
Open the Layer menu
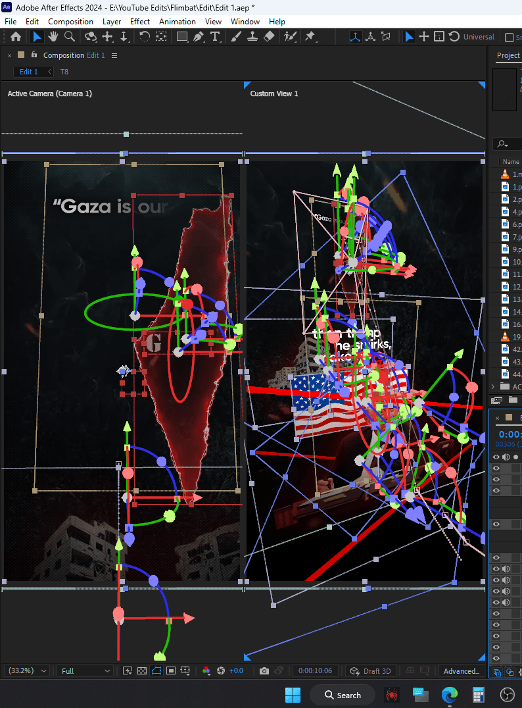pos(112,22)
